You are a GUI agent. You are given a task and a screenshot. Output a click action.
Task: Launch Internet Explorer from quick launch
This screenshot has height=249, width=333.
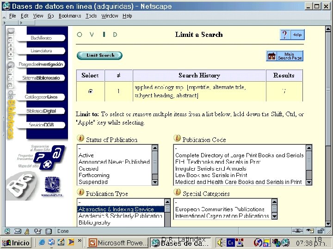tap(42, 242)
